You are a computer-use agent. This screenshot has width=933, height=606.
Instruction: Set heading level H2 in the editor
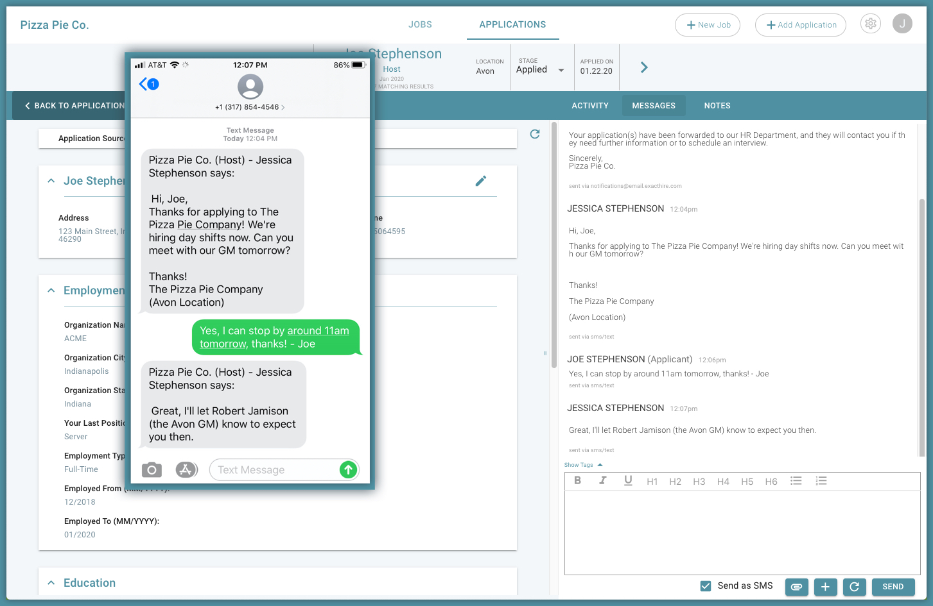(x=675, y=482)
